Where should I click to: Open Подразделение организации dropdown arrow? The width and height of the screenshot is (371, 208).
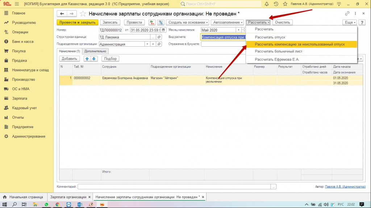[x=147, y=44]
